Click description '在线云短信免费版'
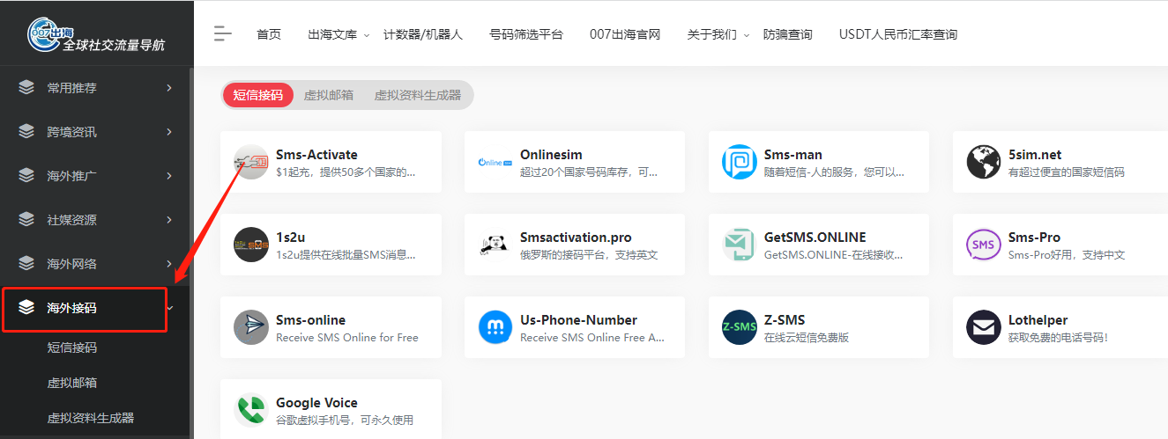 pyautogui.click(x=807, y=338)
